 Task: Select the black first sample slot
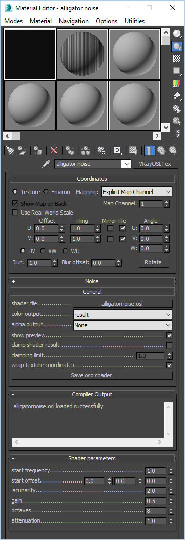point(30,54)
